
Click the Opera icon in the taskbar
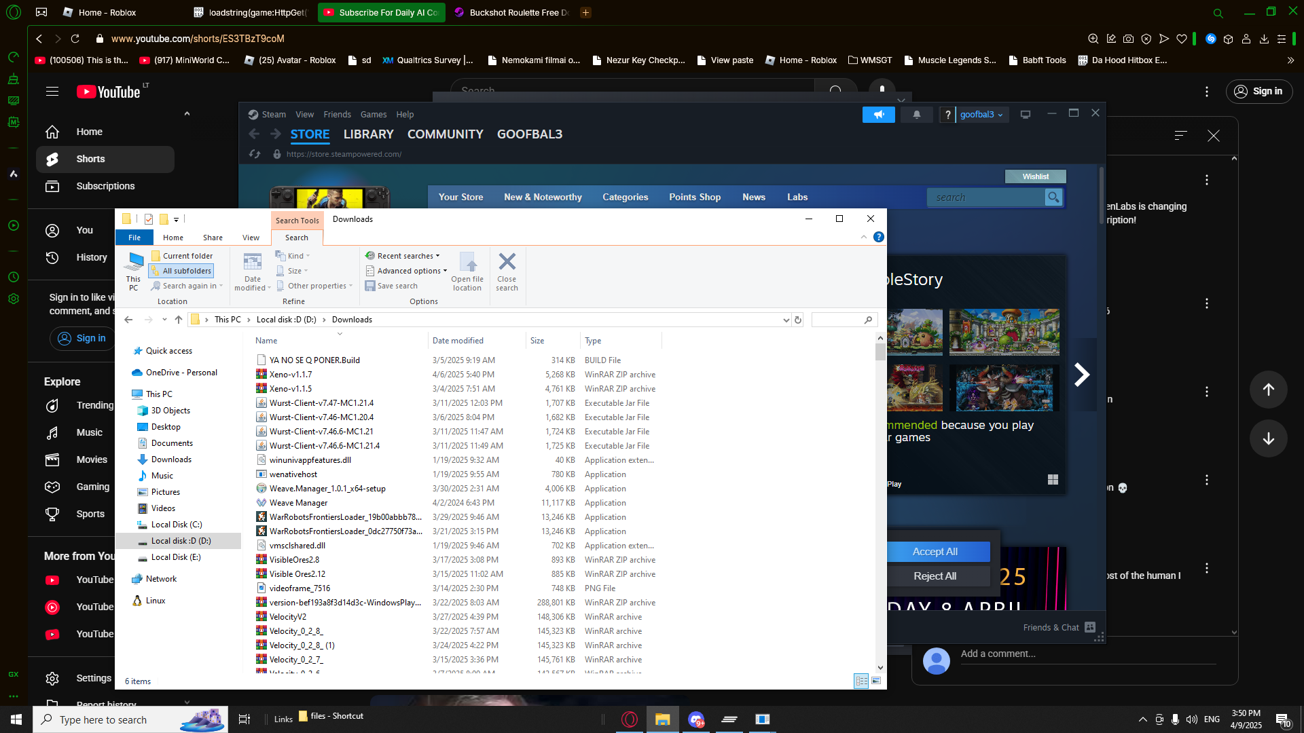click(x=630, y=719)
